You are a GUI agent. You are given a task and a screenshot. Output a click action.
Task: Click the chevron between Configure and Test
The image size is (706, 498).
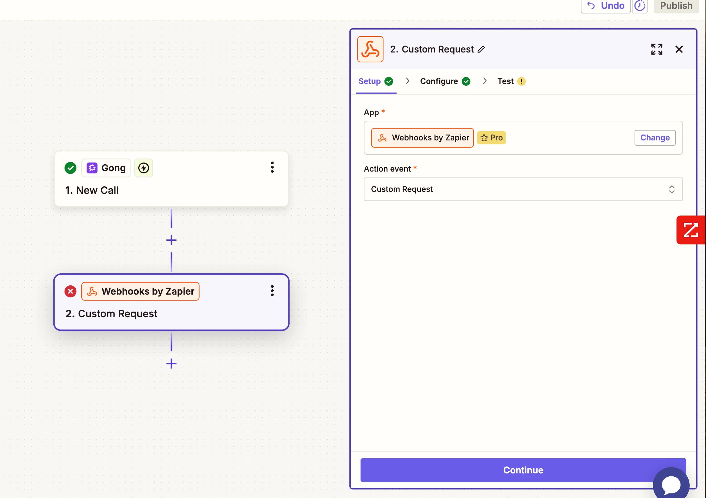[485, 81]
